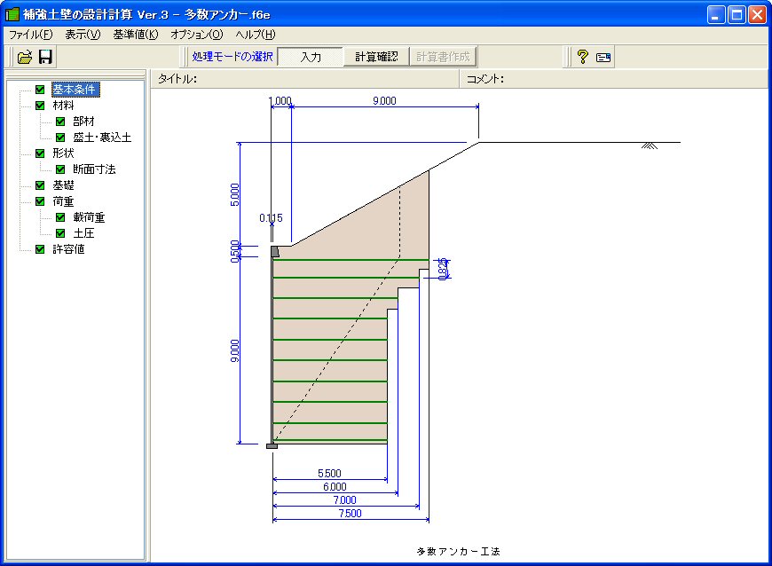Click the open file folder icon
The width and height of the screenshot is (772, 566).
point(25,57)
